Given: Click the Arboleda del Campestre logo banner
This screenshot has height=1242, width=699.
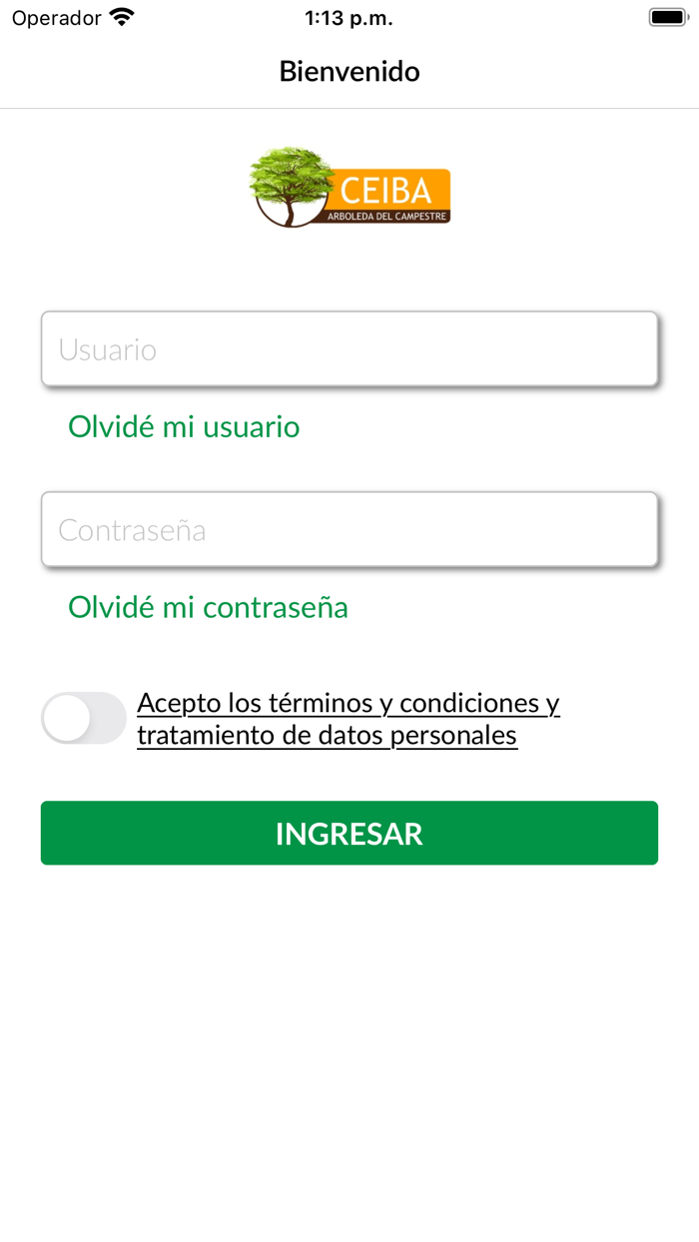Looking at the screenshot, I should pos(388,216).
